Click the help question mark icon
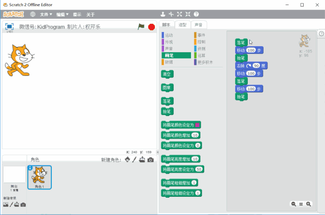The image size is (325, 215). 196,14
